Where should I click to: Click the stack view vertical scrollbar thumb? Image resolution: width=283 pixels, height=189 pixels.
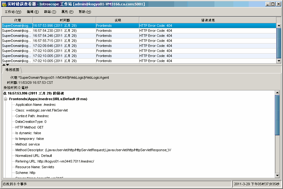pos(277,115)
